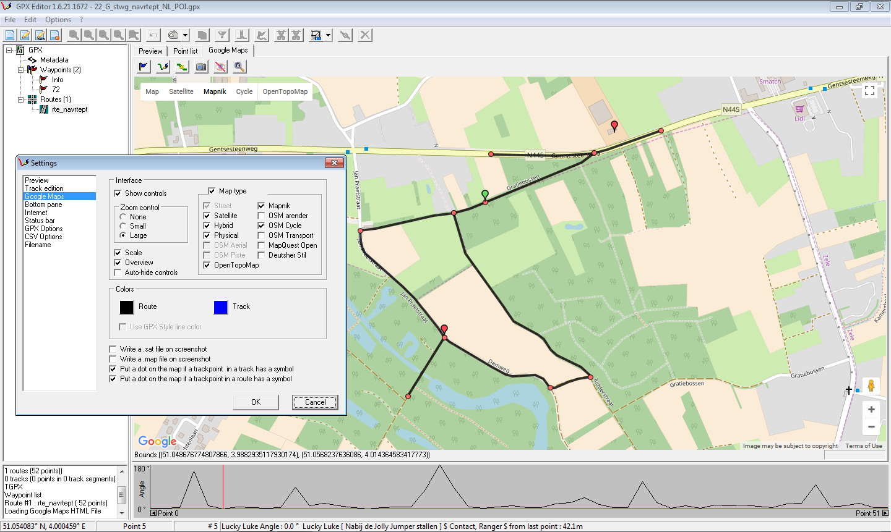This screenshot has width=891, height=532.
Task: Collapse the Waypoints (2) tree node
Action: (x=20, y=70)
